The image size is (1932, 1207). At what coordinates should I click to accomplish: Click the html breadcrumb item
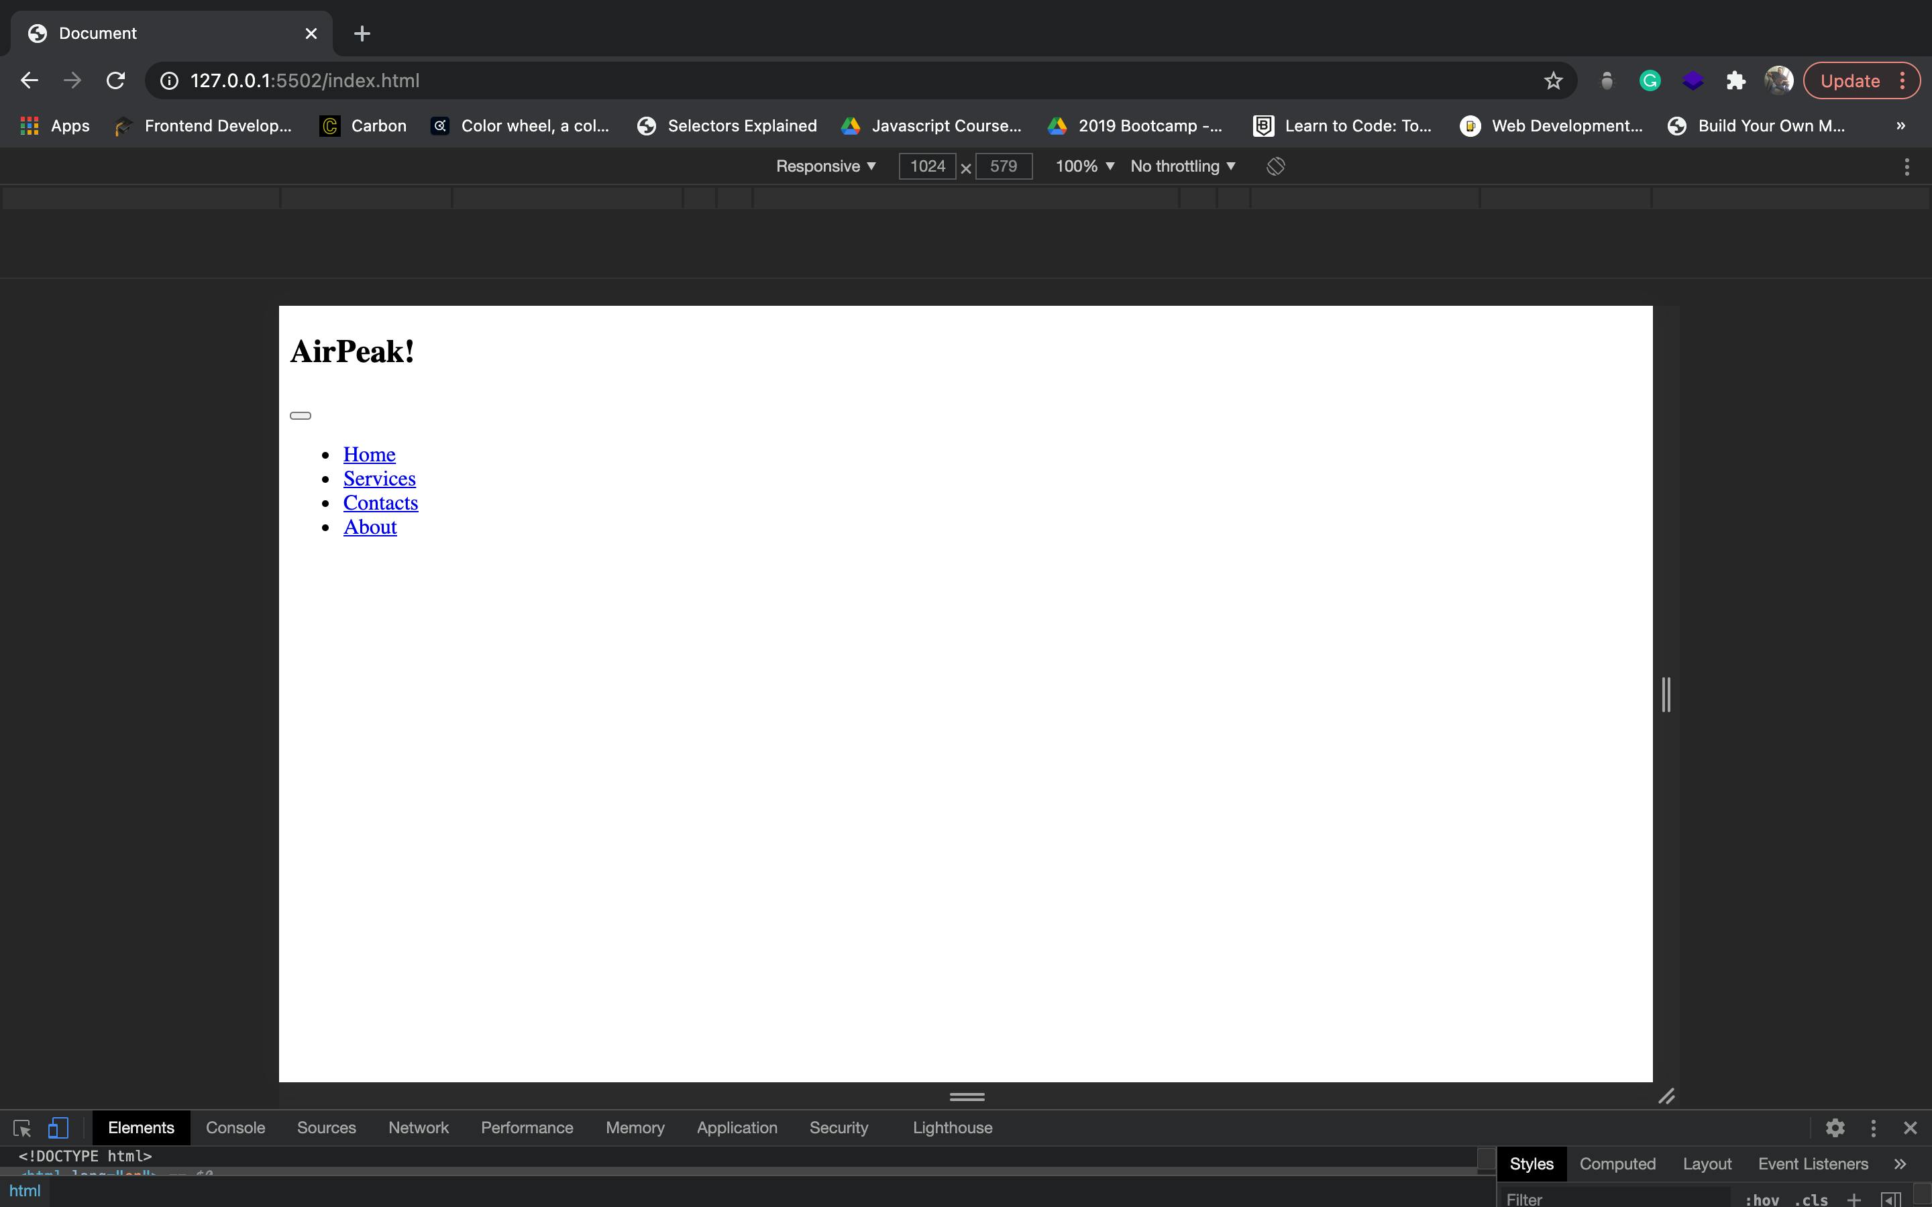point(25,1191)
